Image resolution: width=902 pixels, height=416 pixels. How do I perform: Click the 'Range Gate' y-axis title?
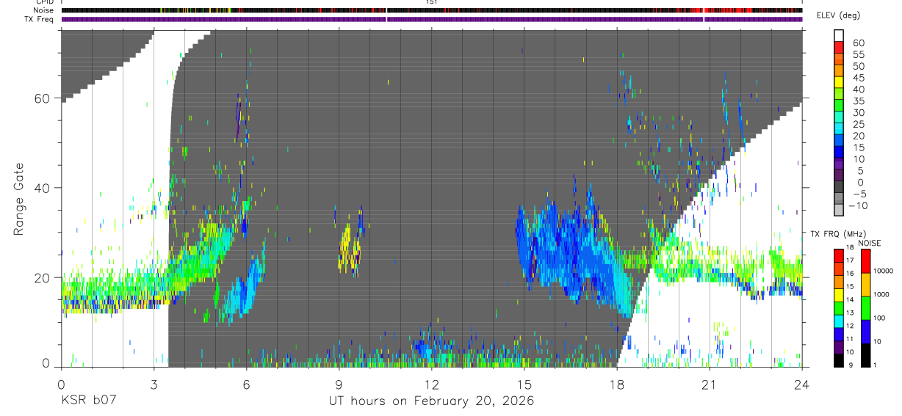[20, 200]
